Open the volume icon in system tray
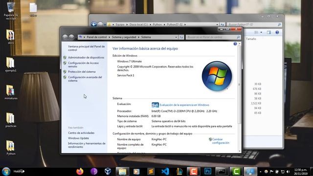Viewport: 313px width, 176px height. tap(288, 172)
